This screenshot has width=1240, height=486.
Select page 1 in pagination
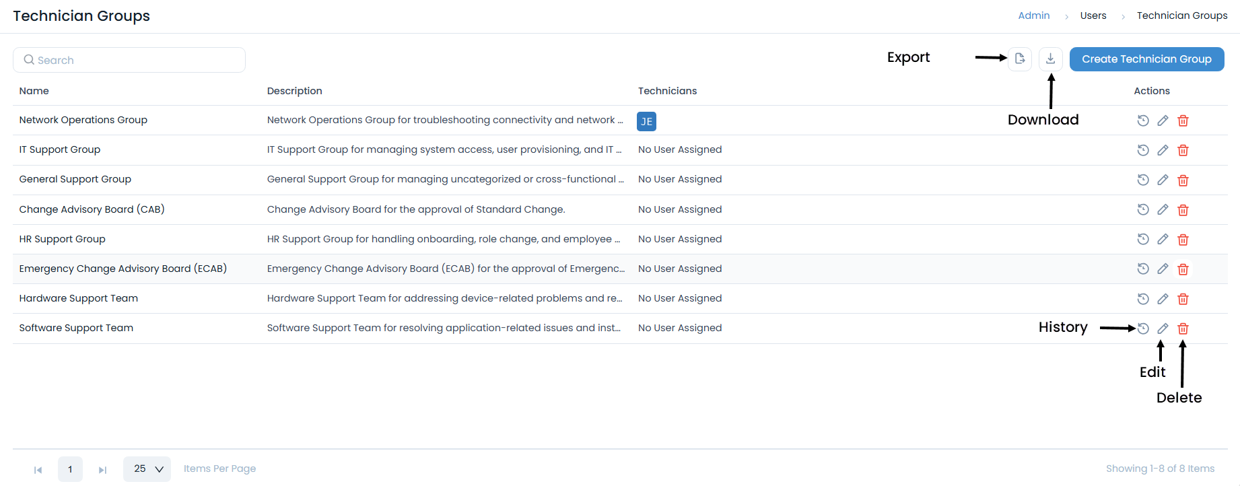coord(70,469)
